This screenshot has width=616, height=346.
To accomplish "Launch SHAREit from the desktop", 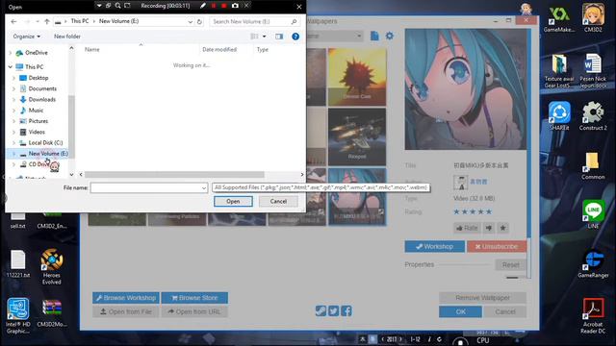I will (559, 115).
